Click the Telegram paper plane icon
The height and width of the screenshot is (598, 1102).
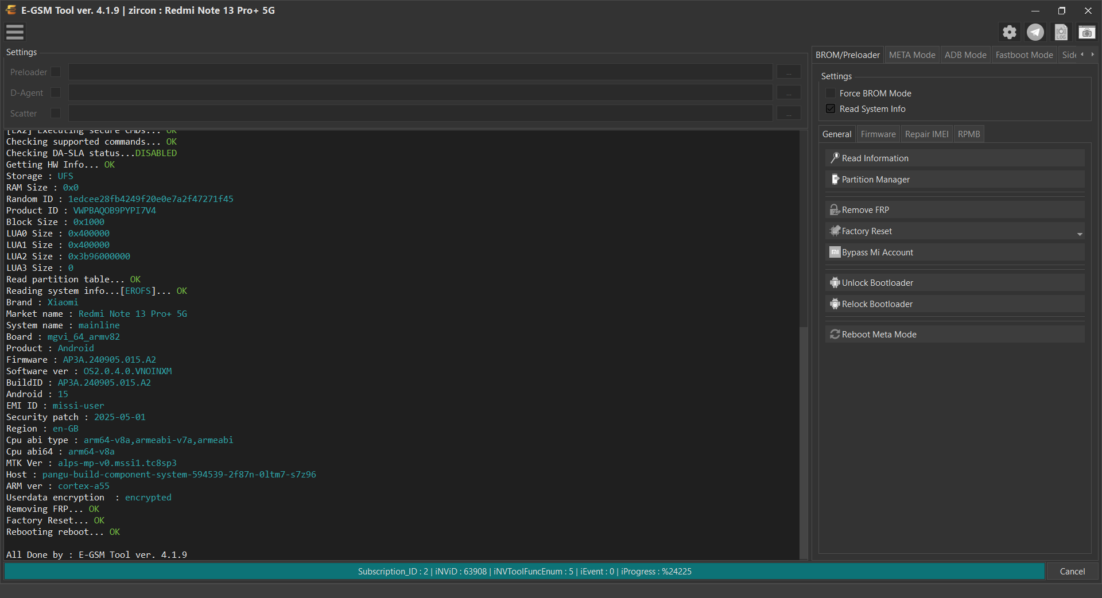tap(1035, 32)
